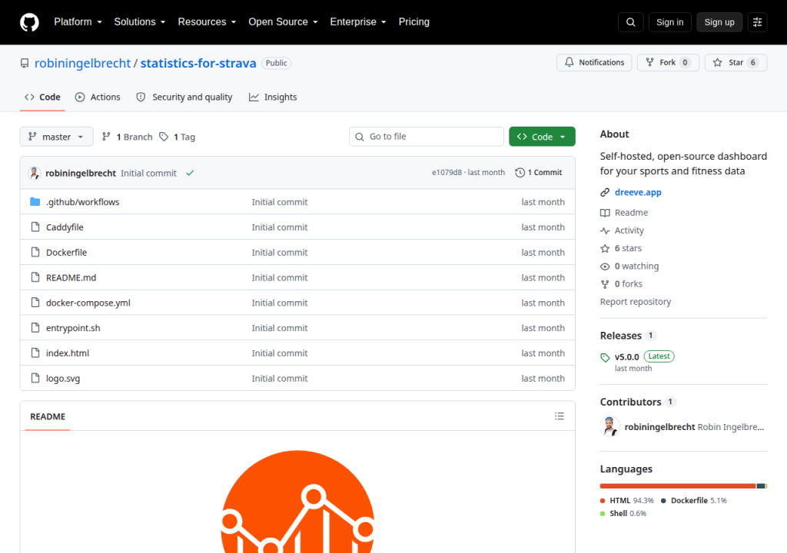
Task: Click the file icon for Dockerfile
Action: click(35, 252)
